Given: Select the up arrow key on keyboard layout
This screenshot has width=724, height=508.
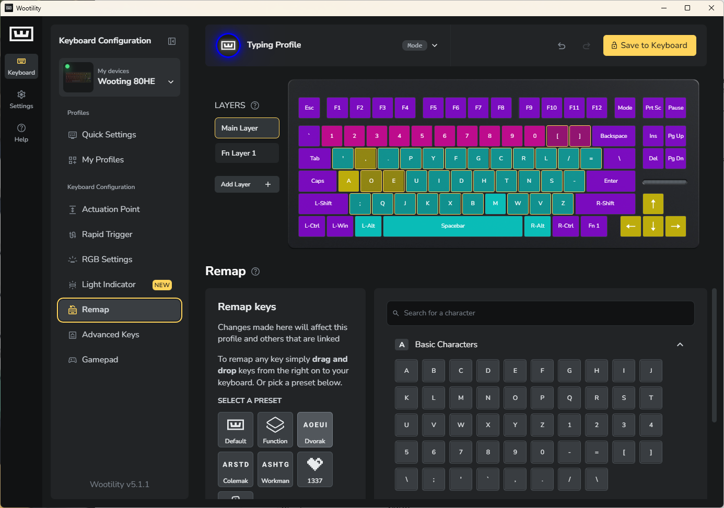Looking at the screenshot, I should tap(653, 204).
